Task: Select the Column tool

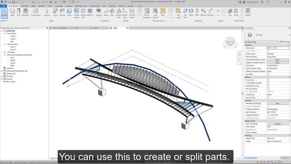Action: pyautogui.click(x=47, y=12)
